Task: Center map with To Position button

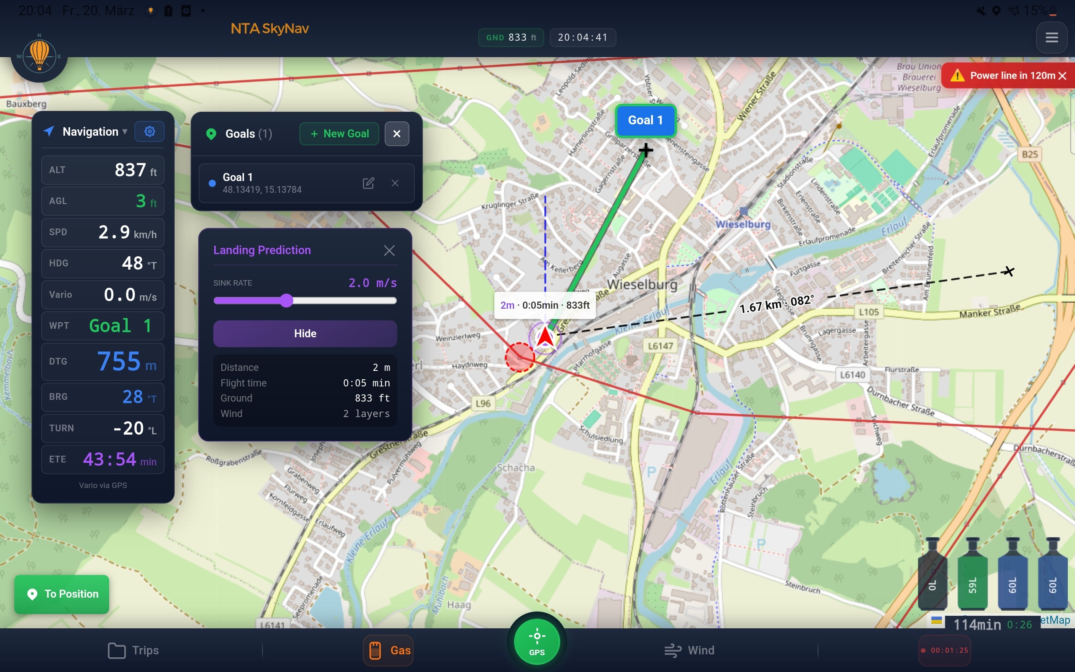Action: (62, 594)
